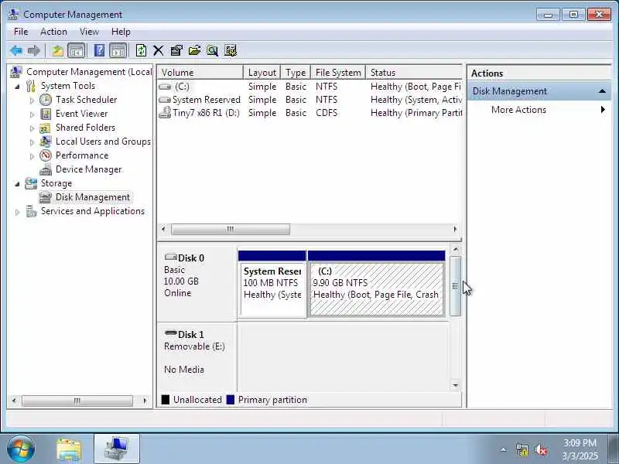Expand Services and Applications branch
Screen dimensions: 619x464
(17, 212)
